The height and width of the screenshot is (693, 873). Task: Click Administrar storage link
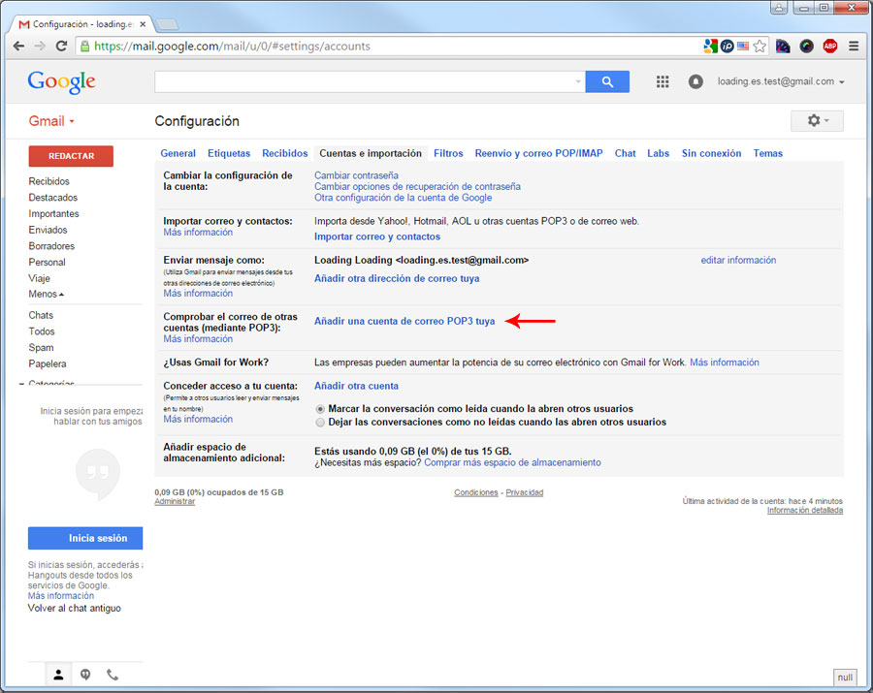click(x=175, y=502)
